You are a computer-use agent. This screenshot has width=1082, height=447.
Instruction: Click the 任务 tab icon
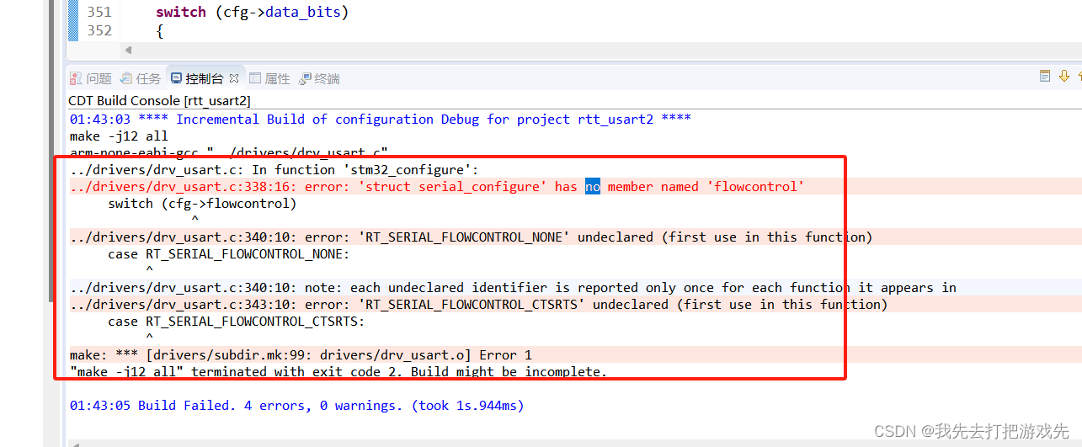[125, 78]
